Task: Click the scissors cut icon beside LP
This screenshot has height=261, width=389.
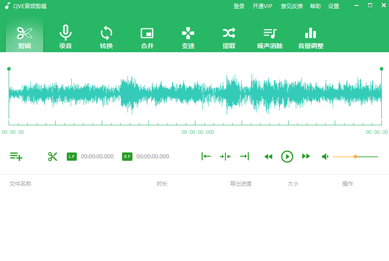Action: 53,157
